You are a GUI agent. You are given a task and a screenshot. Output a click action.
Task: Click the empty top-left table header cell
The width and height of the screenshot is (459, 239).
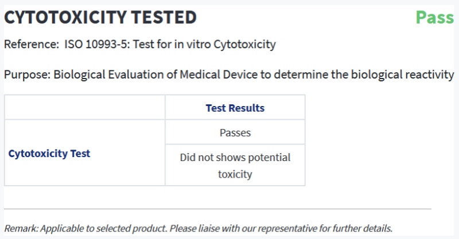85,108
